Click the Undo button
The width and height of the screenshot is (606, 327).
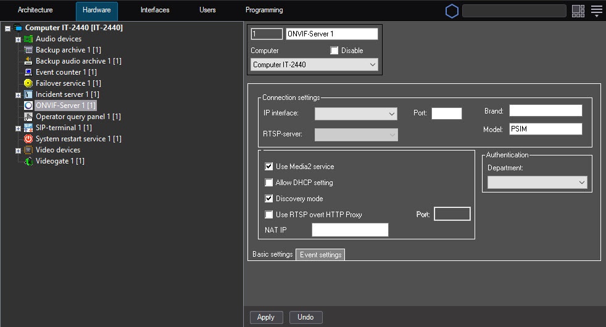point(305,317)
